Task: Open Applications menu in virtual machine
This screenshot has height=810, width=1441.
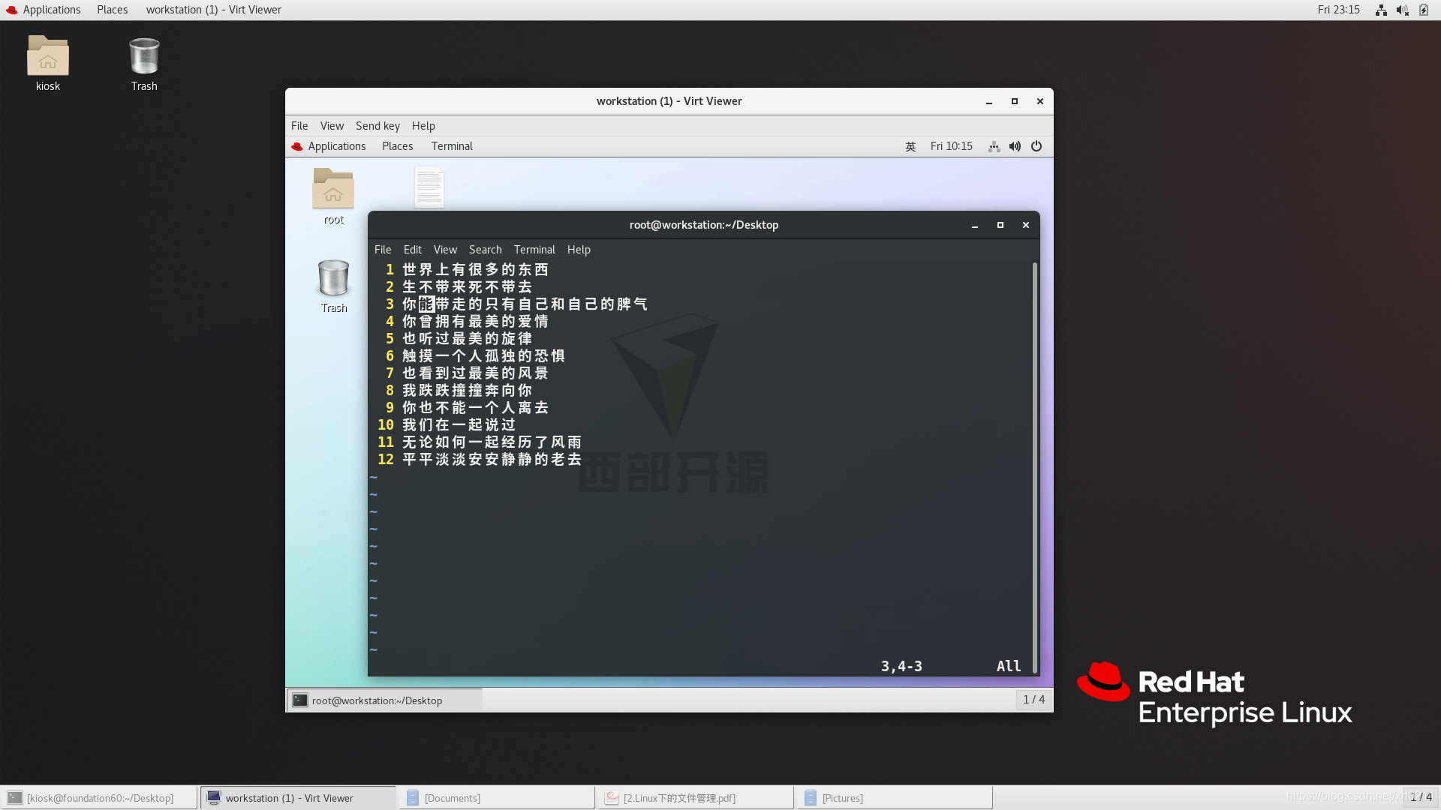Action: point(336,145)
